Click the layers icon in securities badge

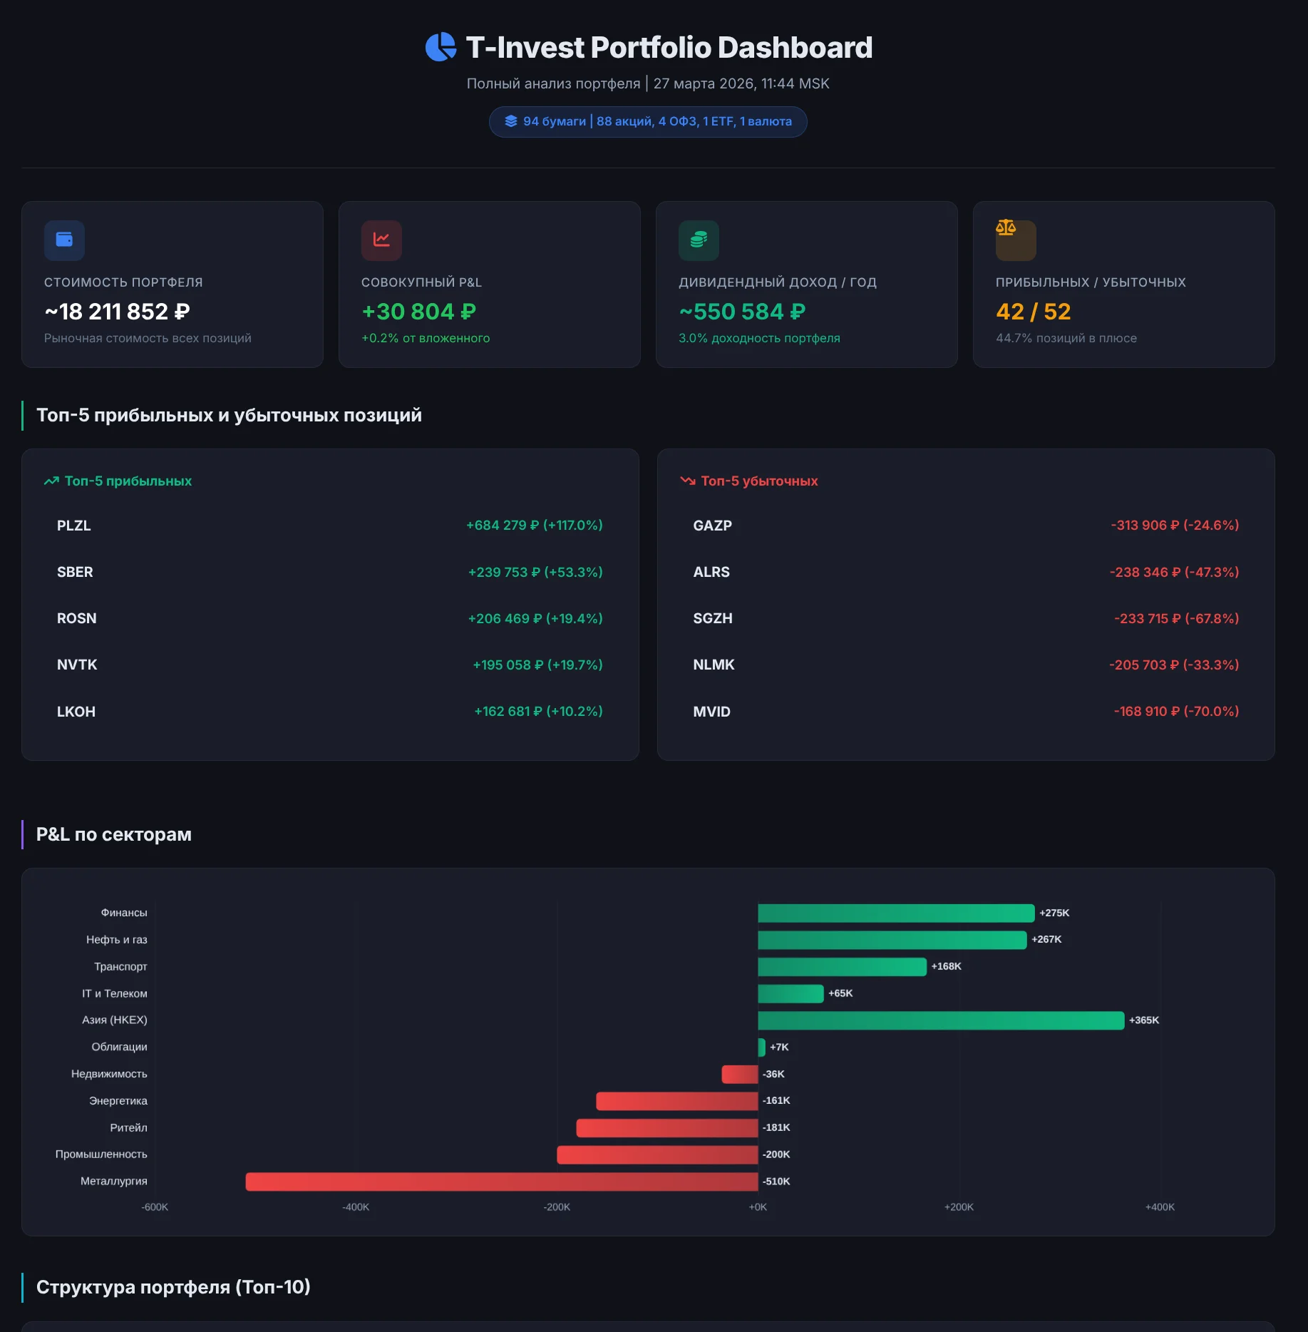point(510,121)
